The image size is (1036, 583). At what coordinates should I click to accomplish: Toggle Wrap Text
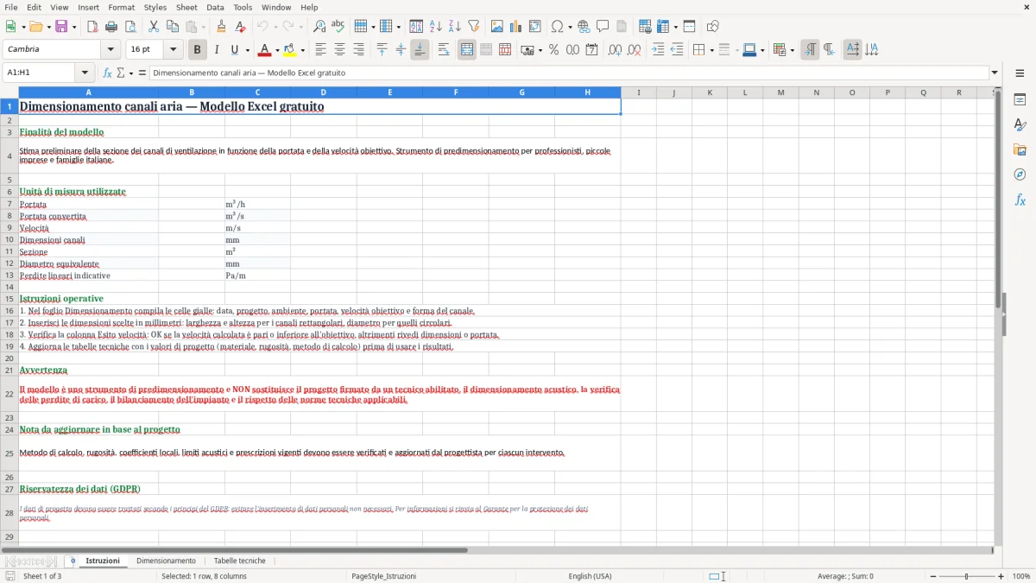point(444,50)
